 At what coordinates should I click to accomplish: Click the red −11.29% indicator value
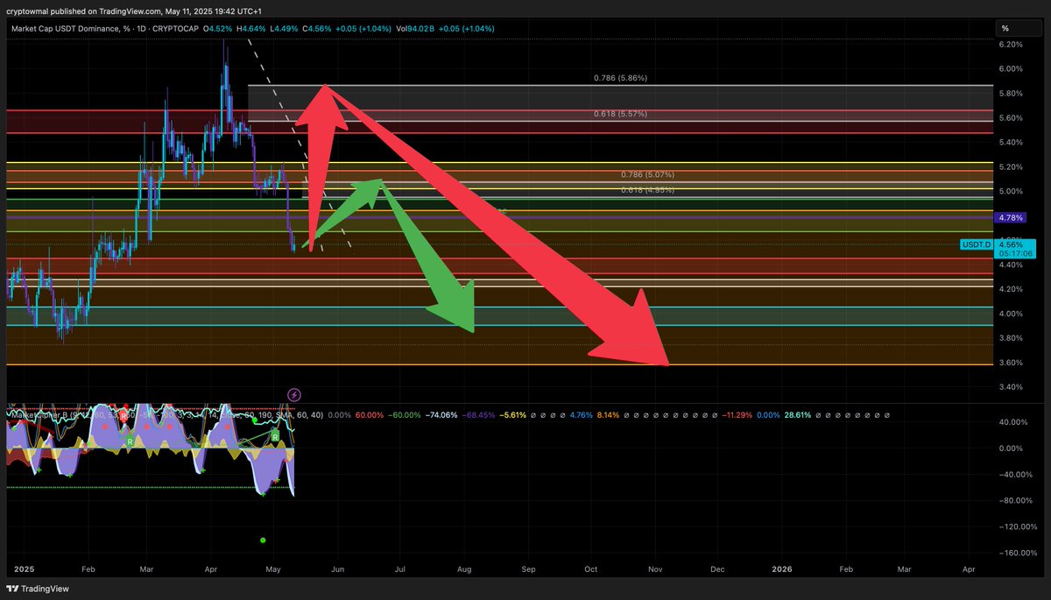pyautogui.click(x=738, y=415)
